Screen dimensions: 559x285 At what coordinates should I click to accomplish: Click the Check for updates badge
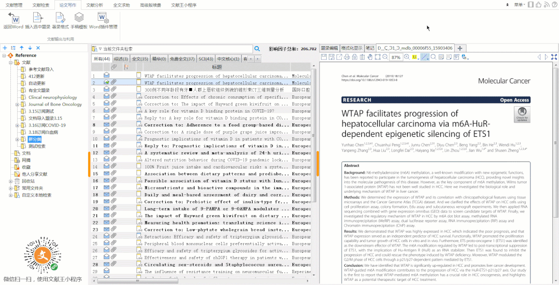(522, 115)
